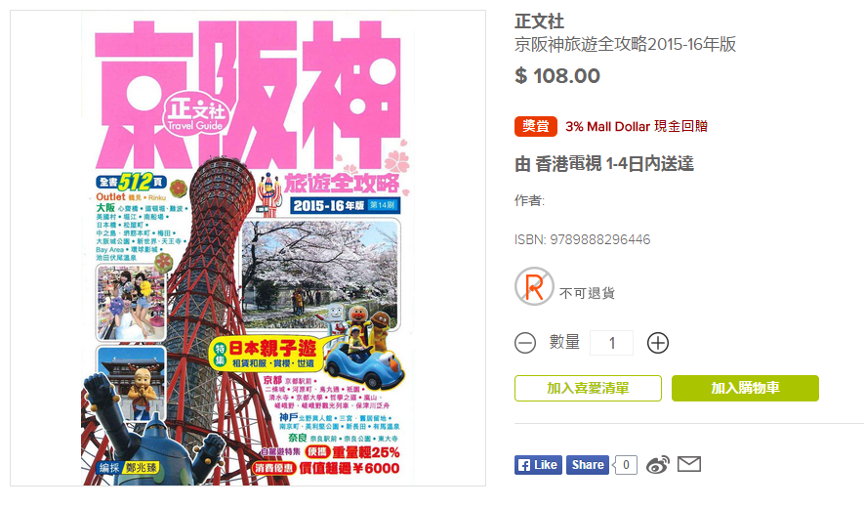Click the quantity number field
864x507 pixels.
611,343
